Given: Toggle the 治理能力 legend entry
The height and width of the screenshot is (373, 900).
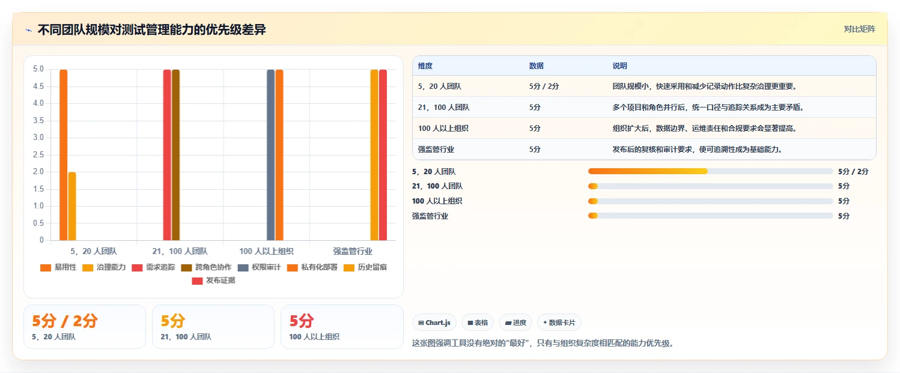Looking at the screenshot, I should pyautogui.click(x=104, y=267).
